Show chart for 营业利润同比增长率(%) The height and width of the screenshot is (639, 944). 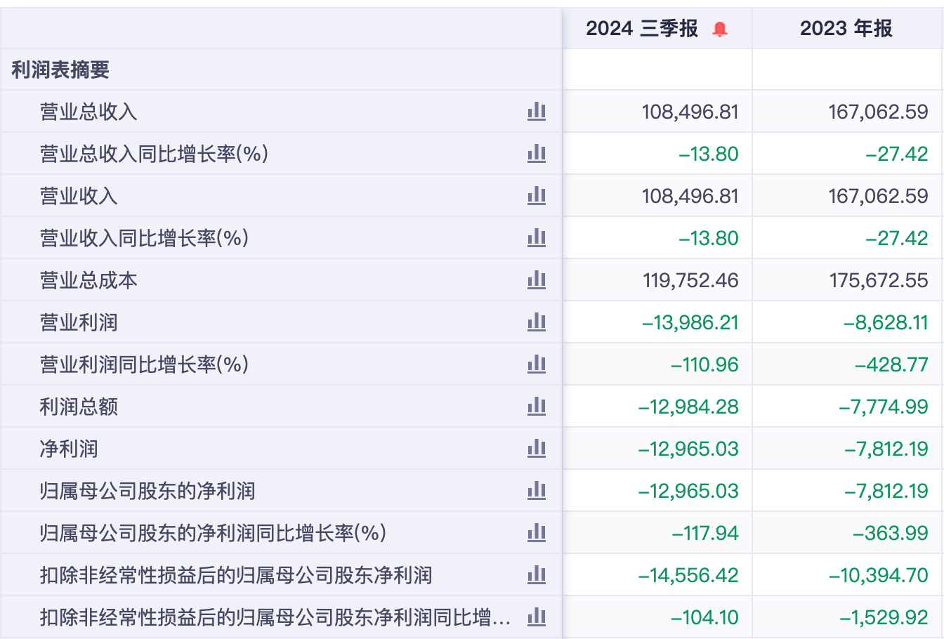click(x=537, y=364)
